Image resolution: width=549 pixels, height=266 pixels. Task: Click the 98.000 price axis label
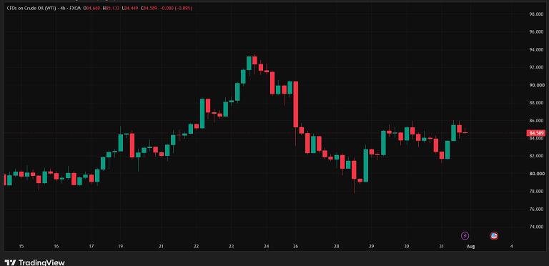coord(536,14)
